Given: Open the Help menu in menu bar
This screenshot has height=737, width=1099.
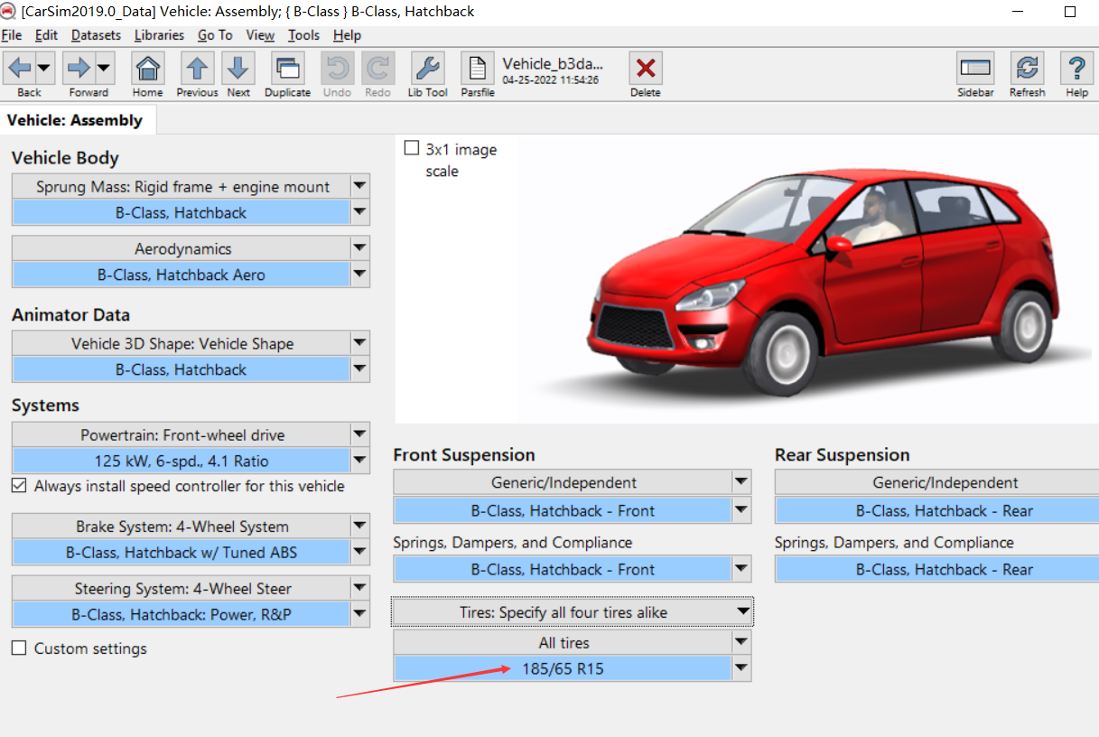Looking at the screenshot, I should click(347, 35).
